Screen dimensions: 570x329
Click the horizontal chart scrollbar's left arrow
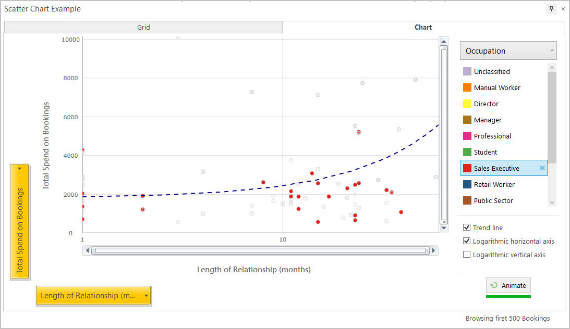point(87,250)
